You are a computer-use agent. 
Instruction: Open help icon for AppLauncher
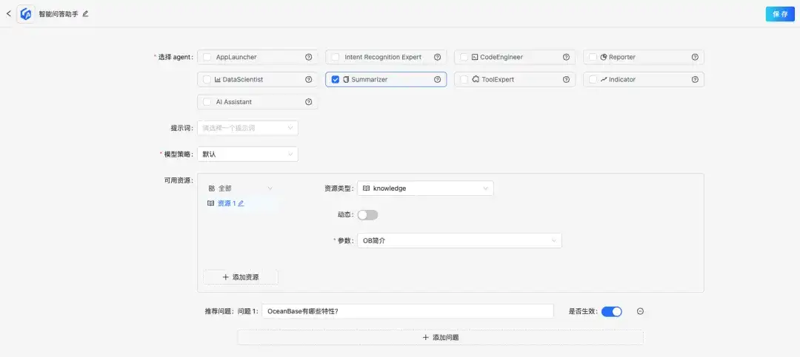308,57
